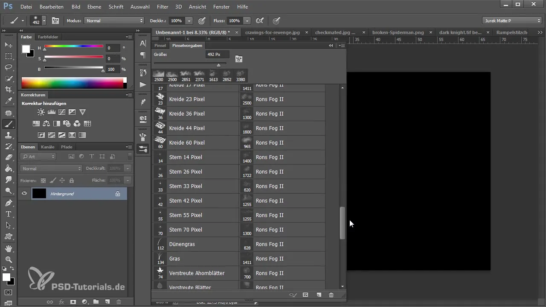The width and height of the screenshot is (546, 307).
Task: Select the Paint Bucket tool
Action: 9,168
